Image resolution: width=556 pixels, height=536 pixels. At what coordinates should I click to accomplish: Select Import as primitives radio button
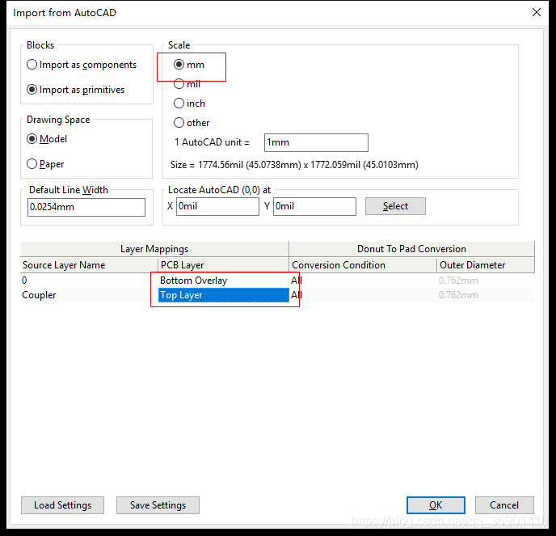coord(32,90)
